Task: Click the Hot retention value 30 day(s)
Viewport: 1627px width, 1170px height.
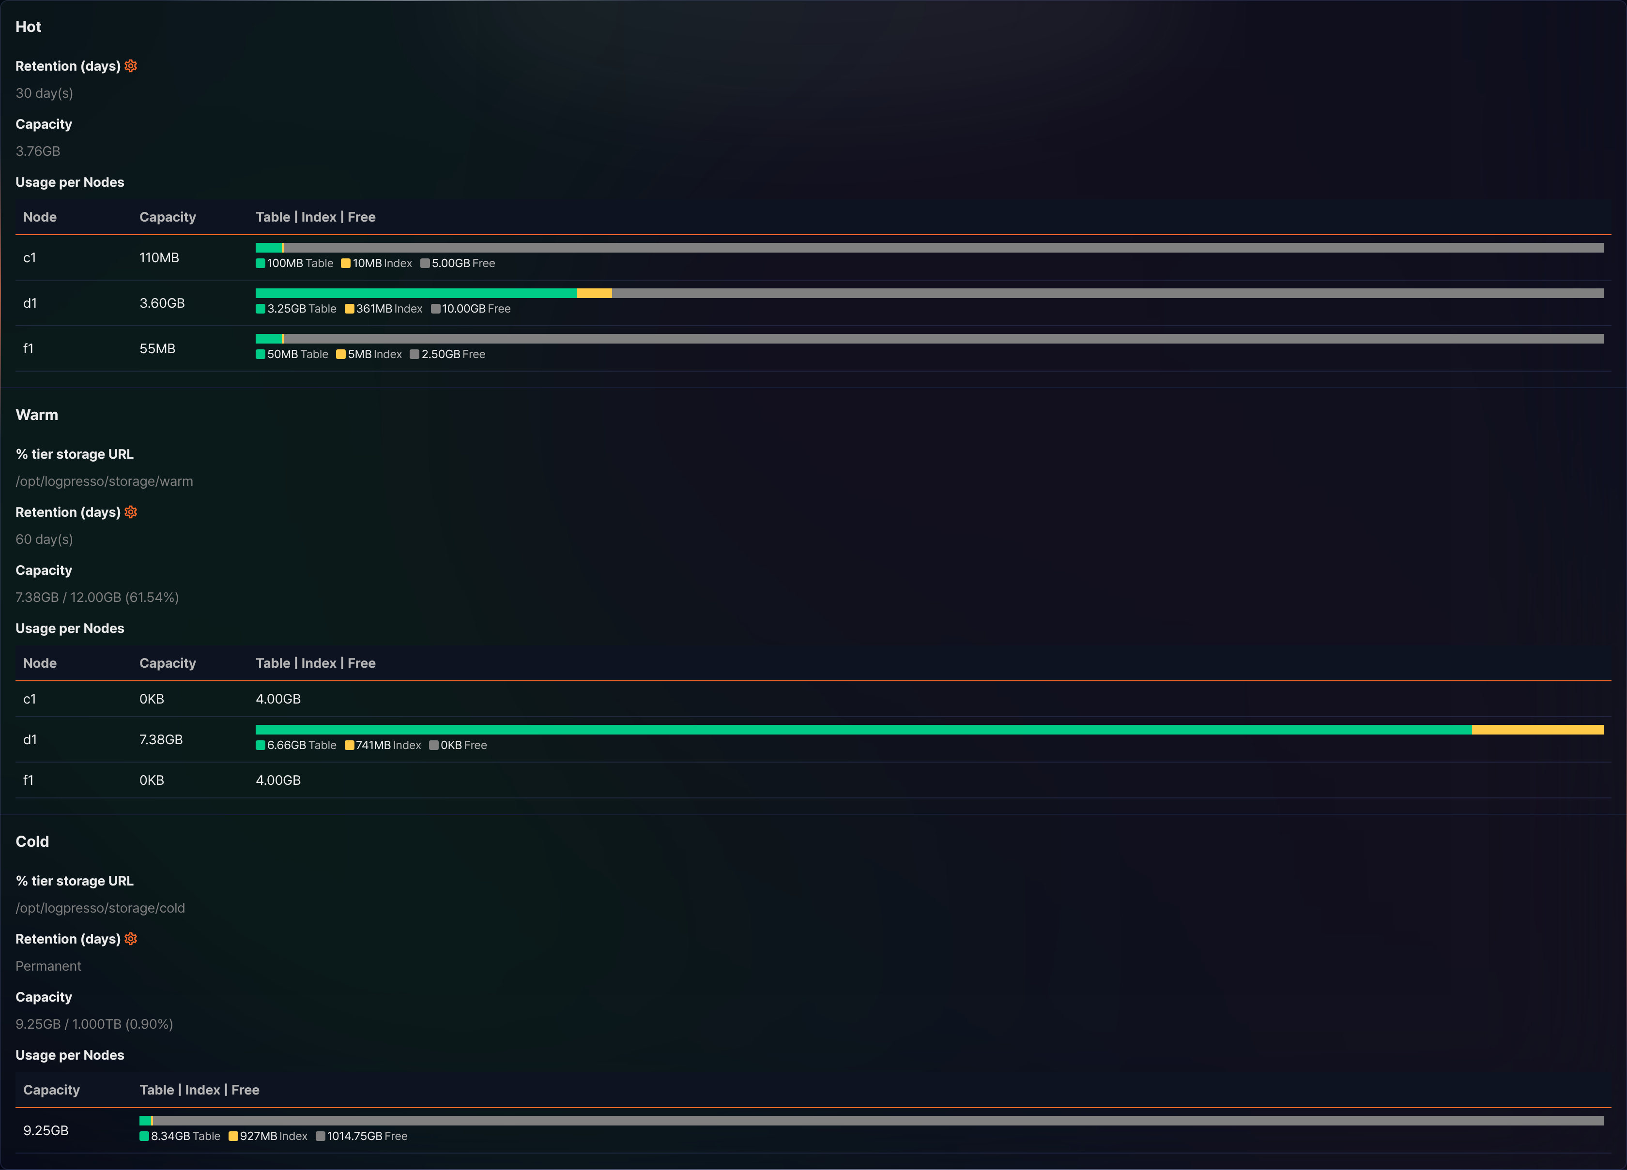Action: pyautogui.click(x=45, y=93)
